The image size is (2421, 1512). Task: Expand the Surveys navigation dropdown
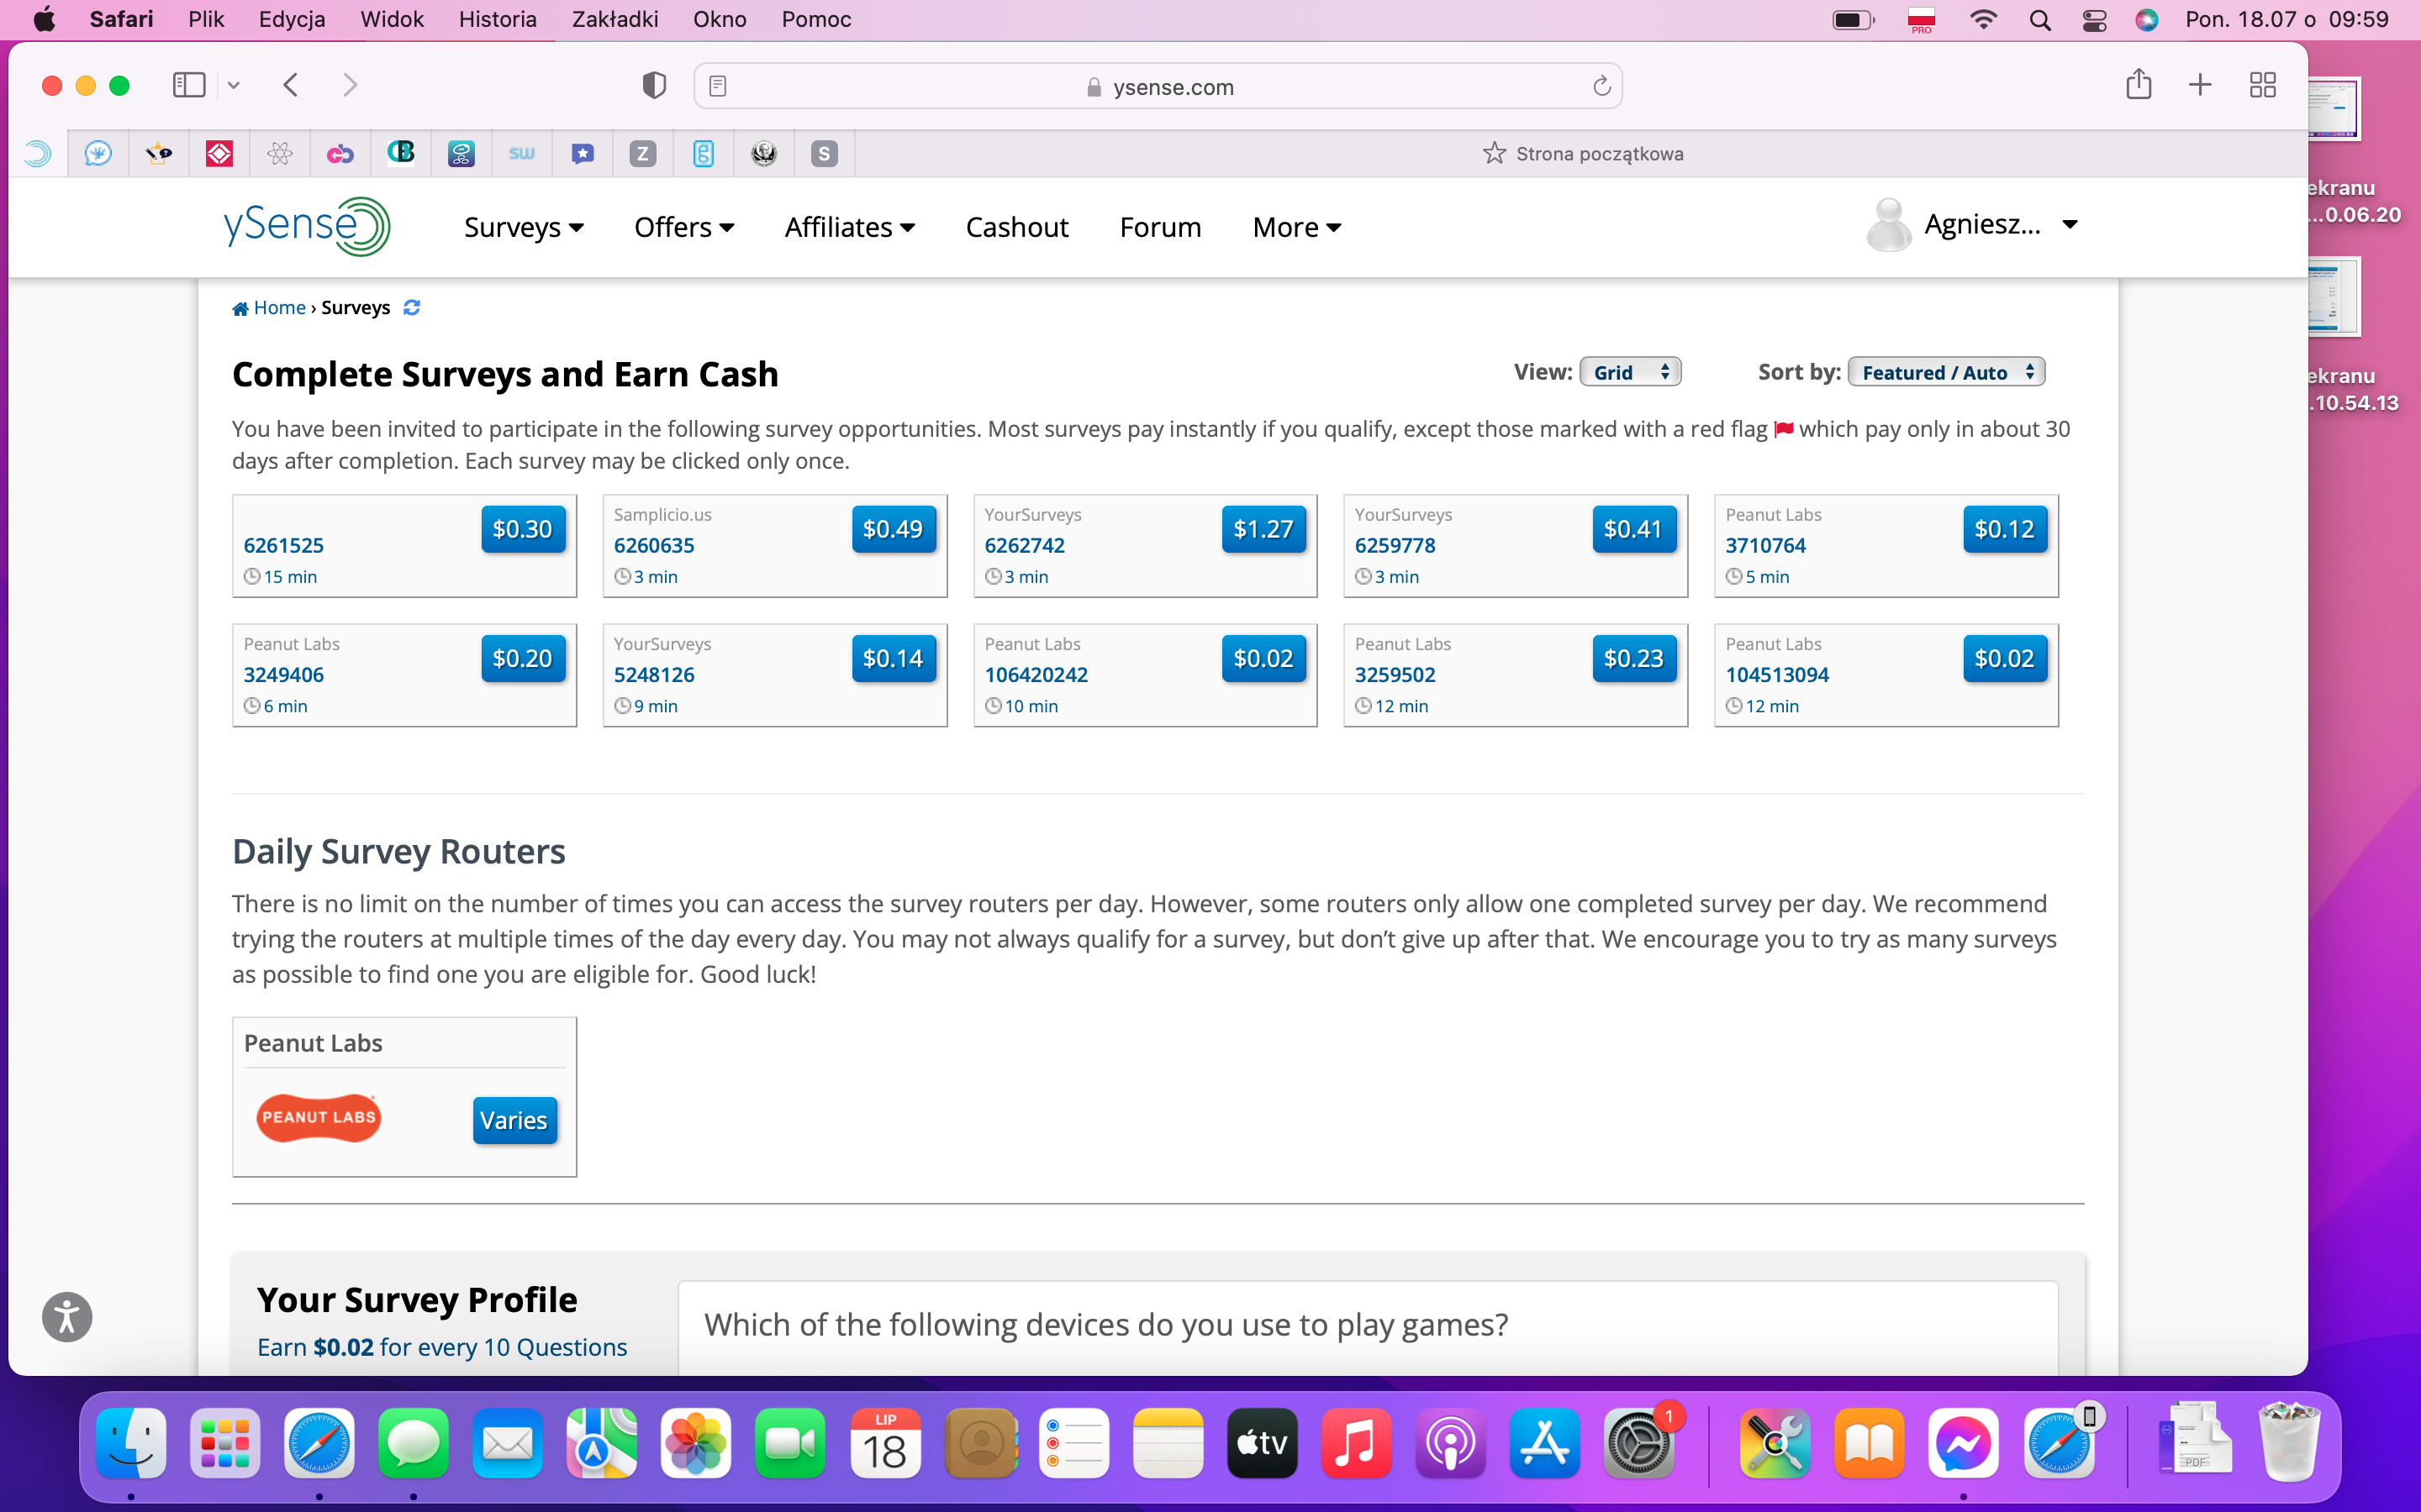click(x=523, y=227)
